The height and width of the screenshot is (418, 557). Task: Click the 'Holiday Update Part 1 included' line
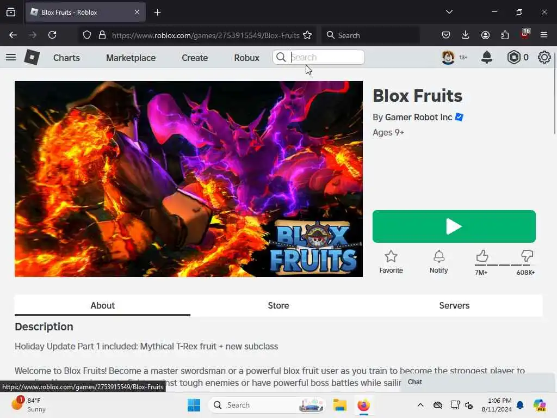146,347
